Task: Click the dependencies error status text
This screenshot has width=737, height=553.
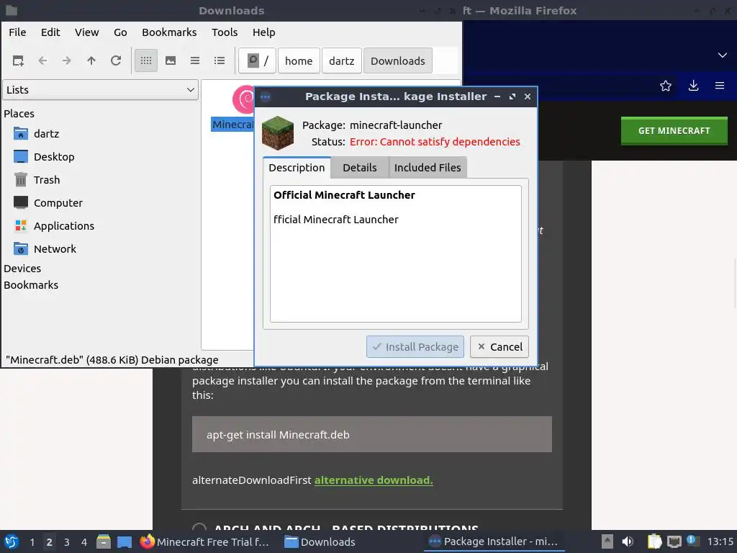Action: [x=435, y=142]
